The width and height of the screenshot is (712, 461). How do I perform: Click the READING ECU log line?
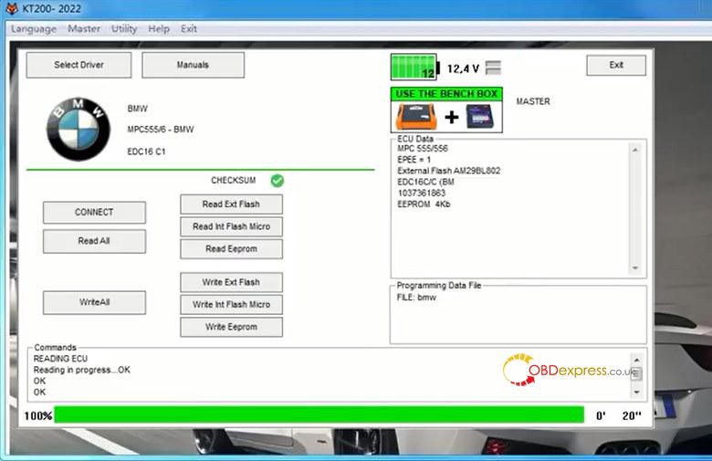60,359
